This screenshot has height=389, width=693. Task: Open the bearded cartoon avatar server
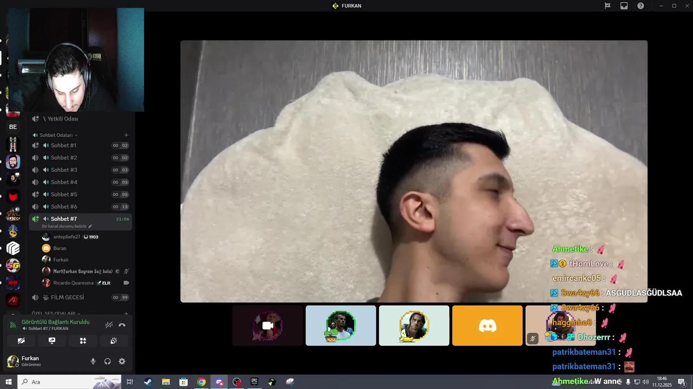pyautogui.click(x=13, y=162)
